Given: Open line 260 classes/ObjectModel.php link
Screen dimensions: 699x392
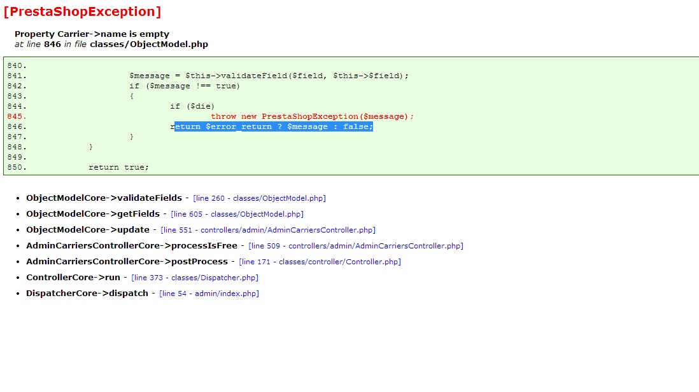Looking at the screenshot, I should pyautogui.click(x=260, y=198).
